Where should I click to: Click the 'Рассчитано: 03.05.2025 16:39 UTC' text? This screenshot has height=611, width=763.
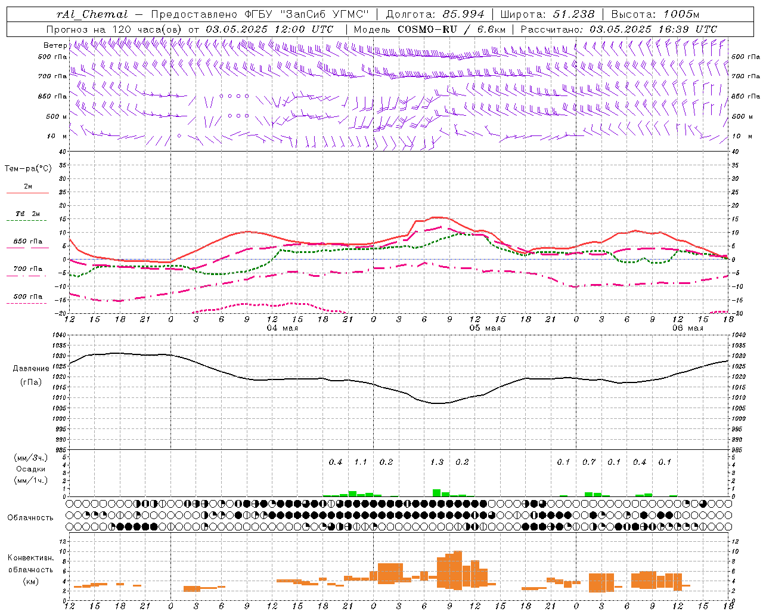[619, 29]
